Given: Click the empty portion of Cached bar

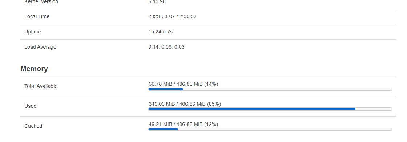Looking at the screenshot, I should pos(285,129).
